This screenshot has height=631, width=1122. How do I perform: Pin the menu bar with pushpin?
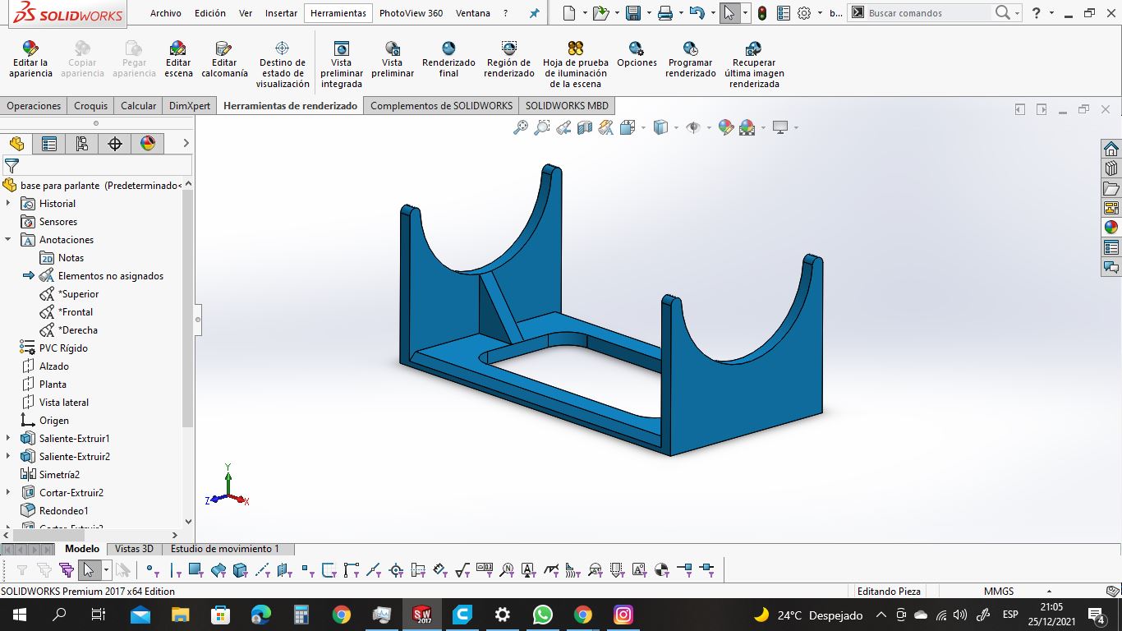[534, 13]
